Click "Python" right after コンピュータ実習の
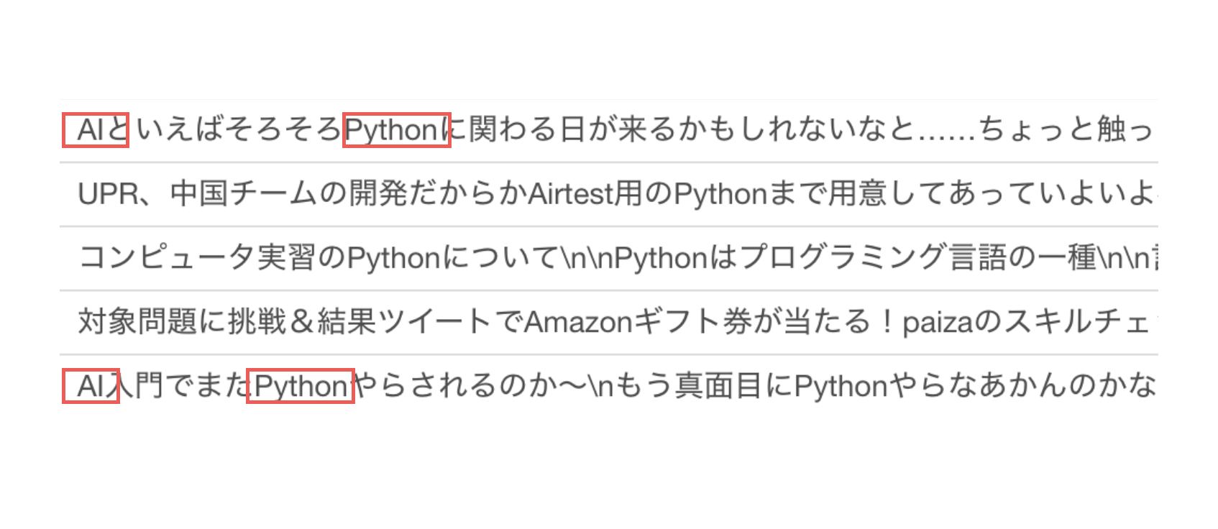Screen dimensions: 1218x529 [394, 258]
